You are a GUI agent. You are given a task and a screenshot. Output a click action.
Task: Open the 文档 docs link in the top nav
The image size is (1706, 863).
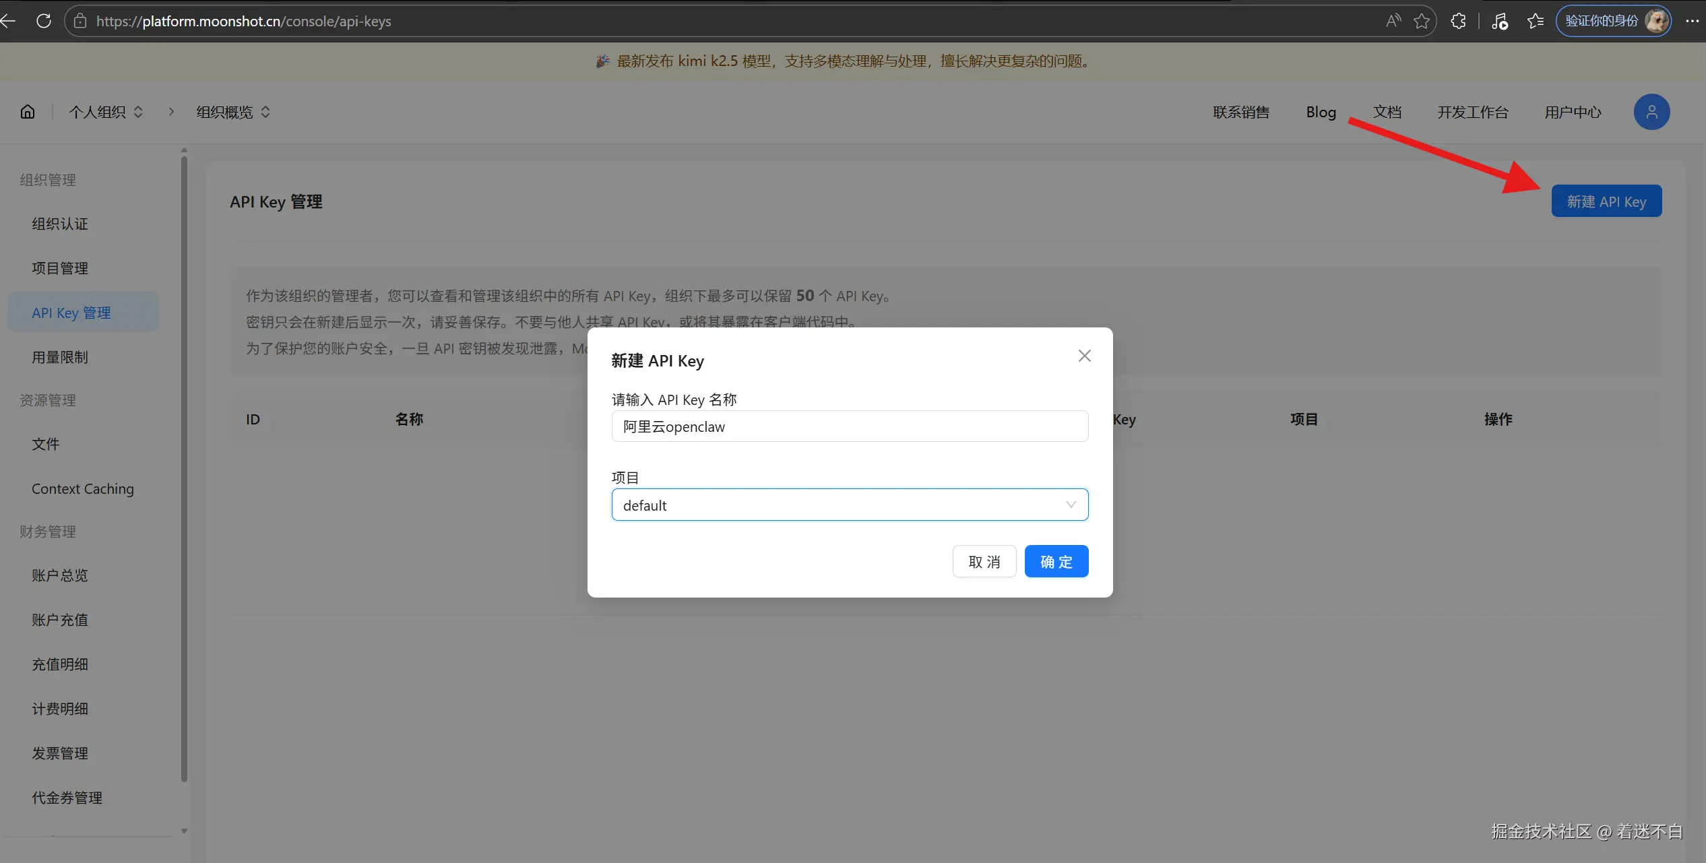[1387, 112]
